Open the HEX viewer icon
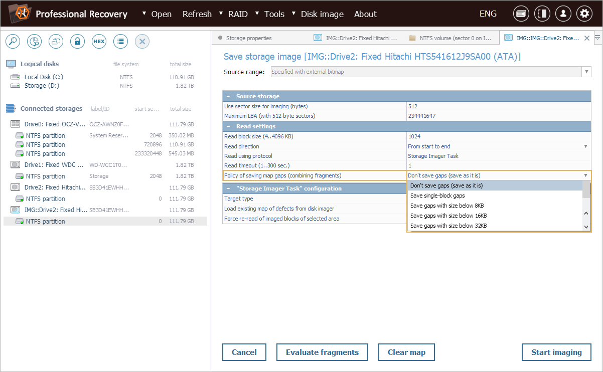The height and width of the screenshot is (372, 603). 99,42
